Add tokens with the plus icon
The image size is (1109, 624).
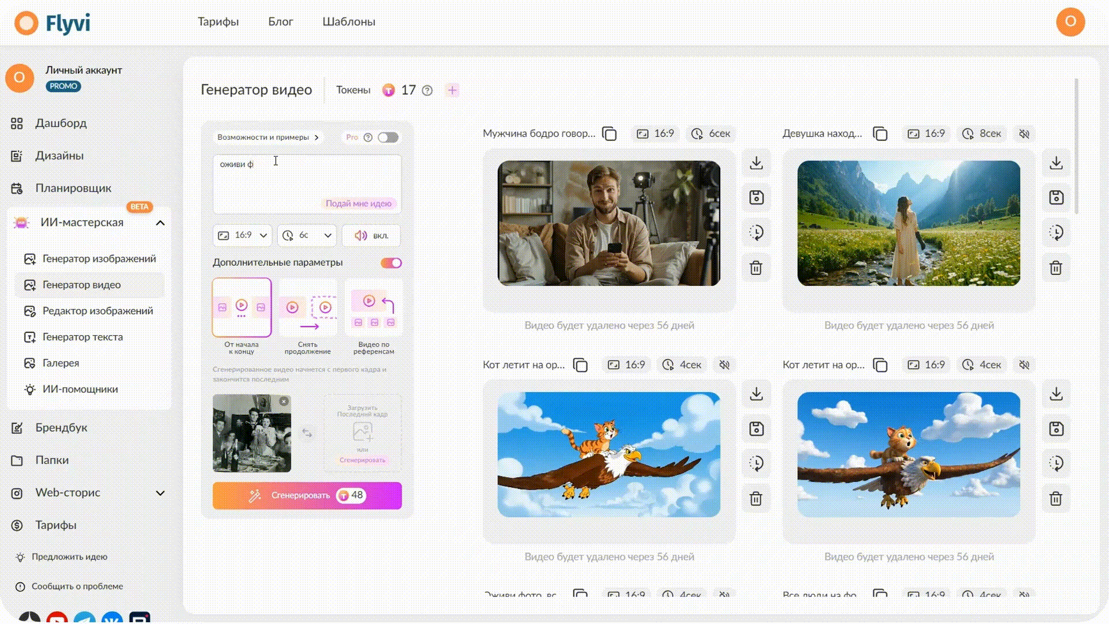point(452,90)
